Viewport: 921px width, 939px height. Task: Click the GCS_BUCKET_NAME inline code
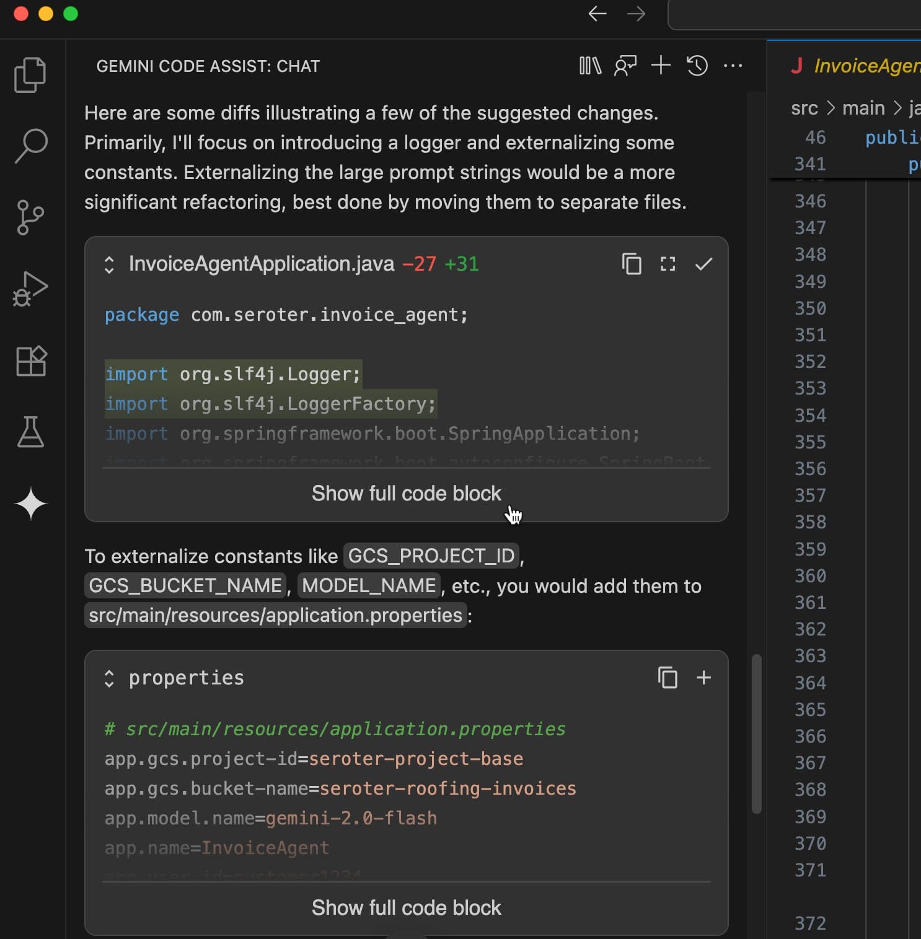pos(185,585)
